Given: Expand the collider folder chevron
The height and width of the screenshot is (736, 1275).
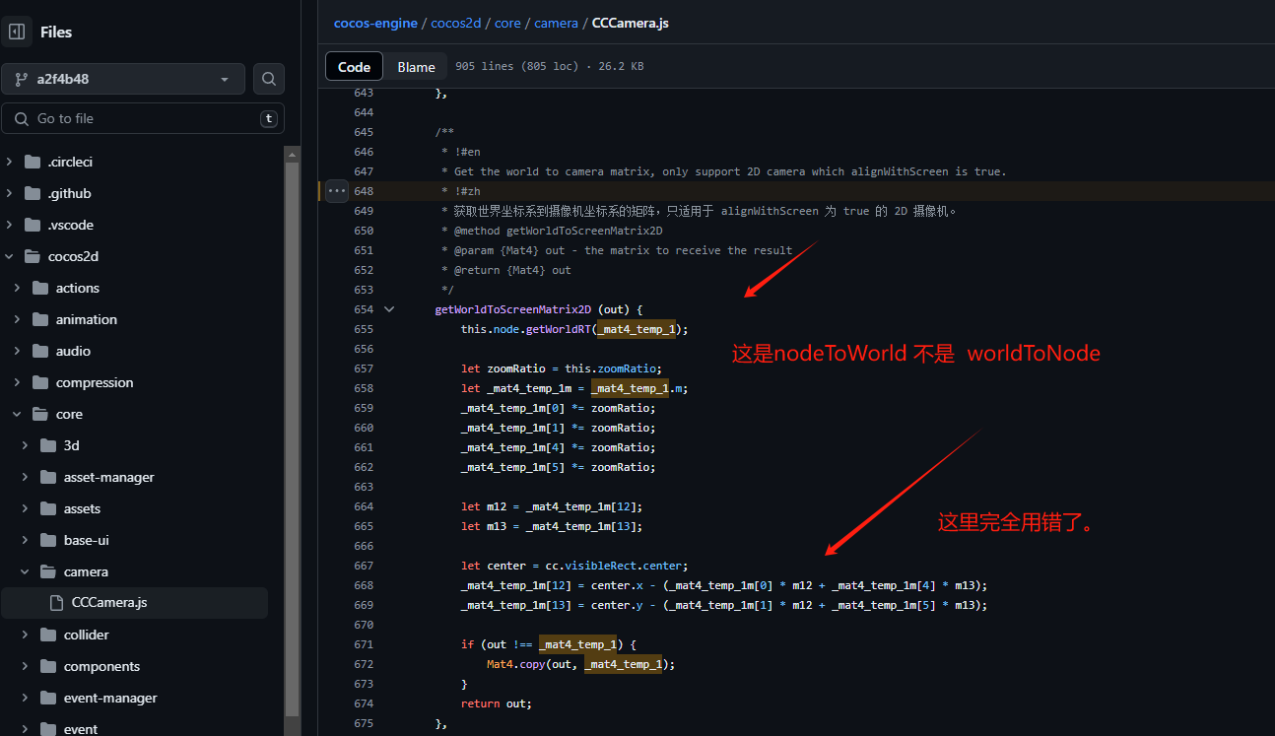Looking at the screenshot, I should click(x=26, y=635).
